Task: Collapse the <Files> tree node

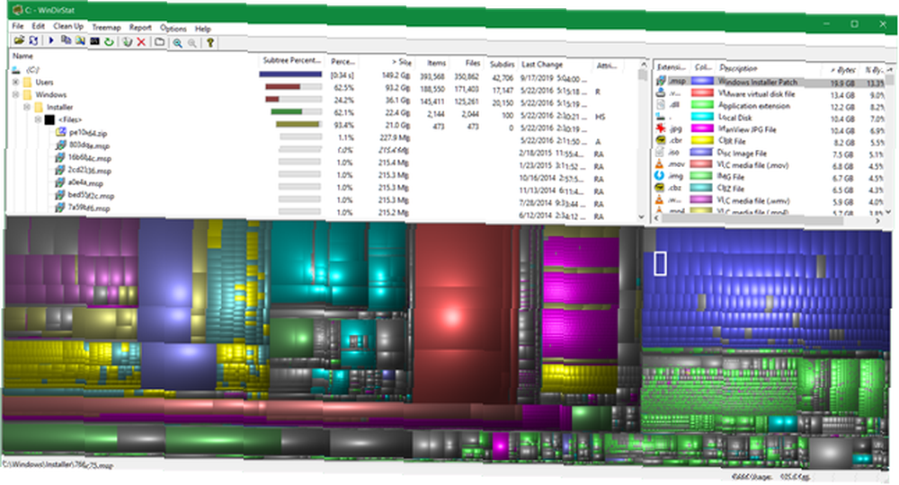Action: point(38,119)
